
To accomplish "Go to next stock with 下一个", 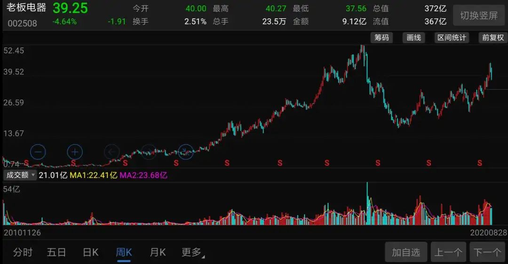I will coord(487,252).
